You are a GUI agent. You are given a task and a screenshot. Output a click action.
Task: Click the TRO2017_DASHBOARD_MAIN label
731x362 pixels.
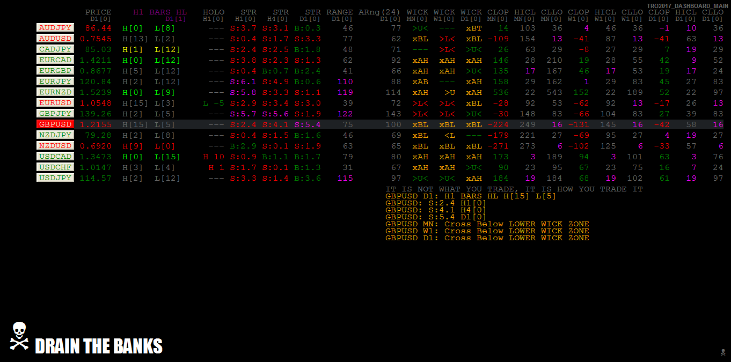[688, 6]
